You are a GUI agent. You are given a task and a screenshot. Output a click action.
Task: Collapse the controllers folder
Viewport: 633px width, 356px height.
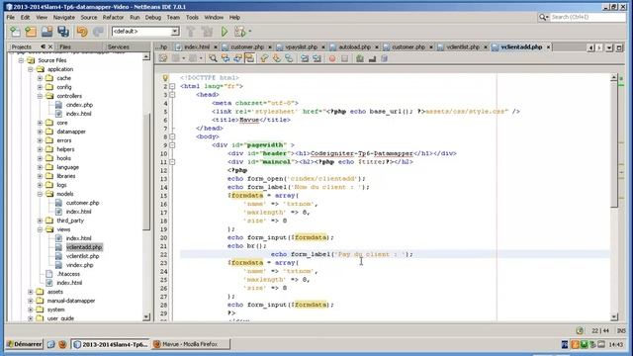pyautogui.click(x=40, y=96)
